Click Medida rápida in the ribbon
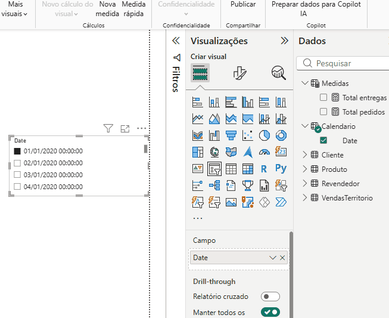The width and height of the screenshot is (389, 318). [133, 9]
